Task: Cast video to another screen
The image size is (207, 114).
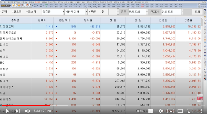Action: pyautogui.click(x=190, y=111)
